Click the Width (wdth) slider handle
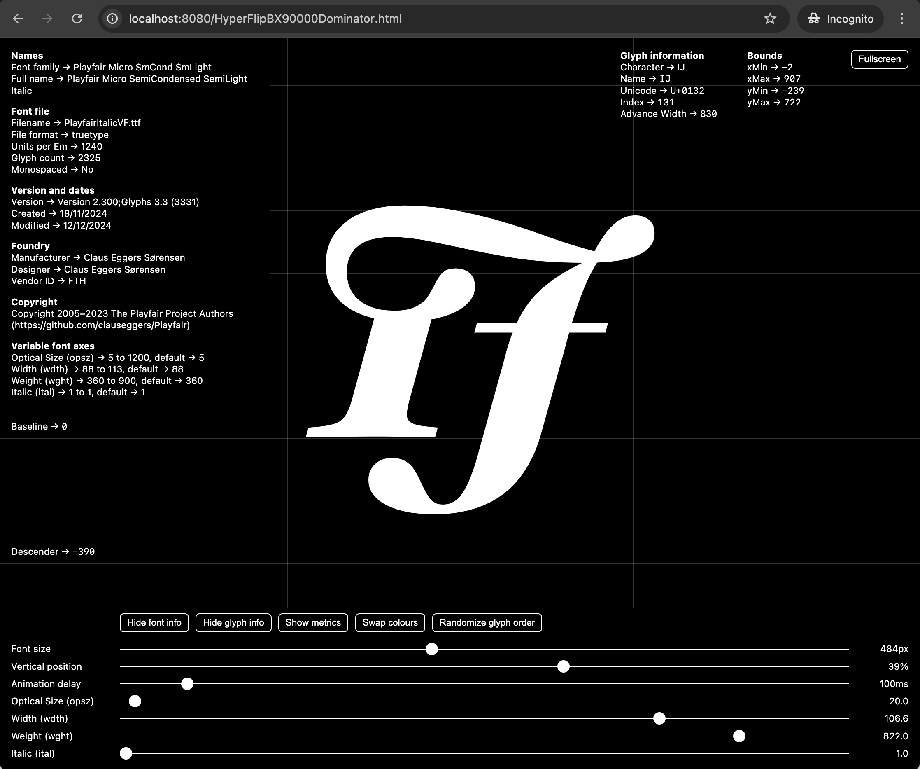Viewport: 920px width, 769px height. tap(659, 718)
